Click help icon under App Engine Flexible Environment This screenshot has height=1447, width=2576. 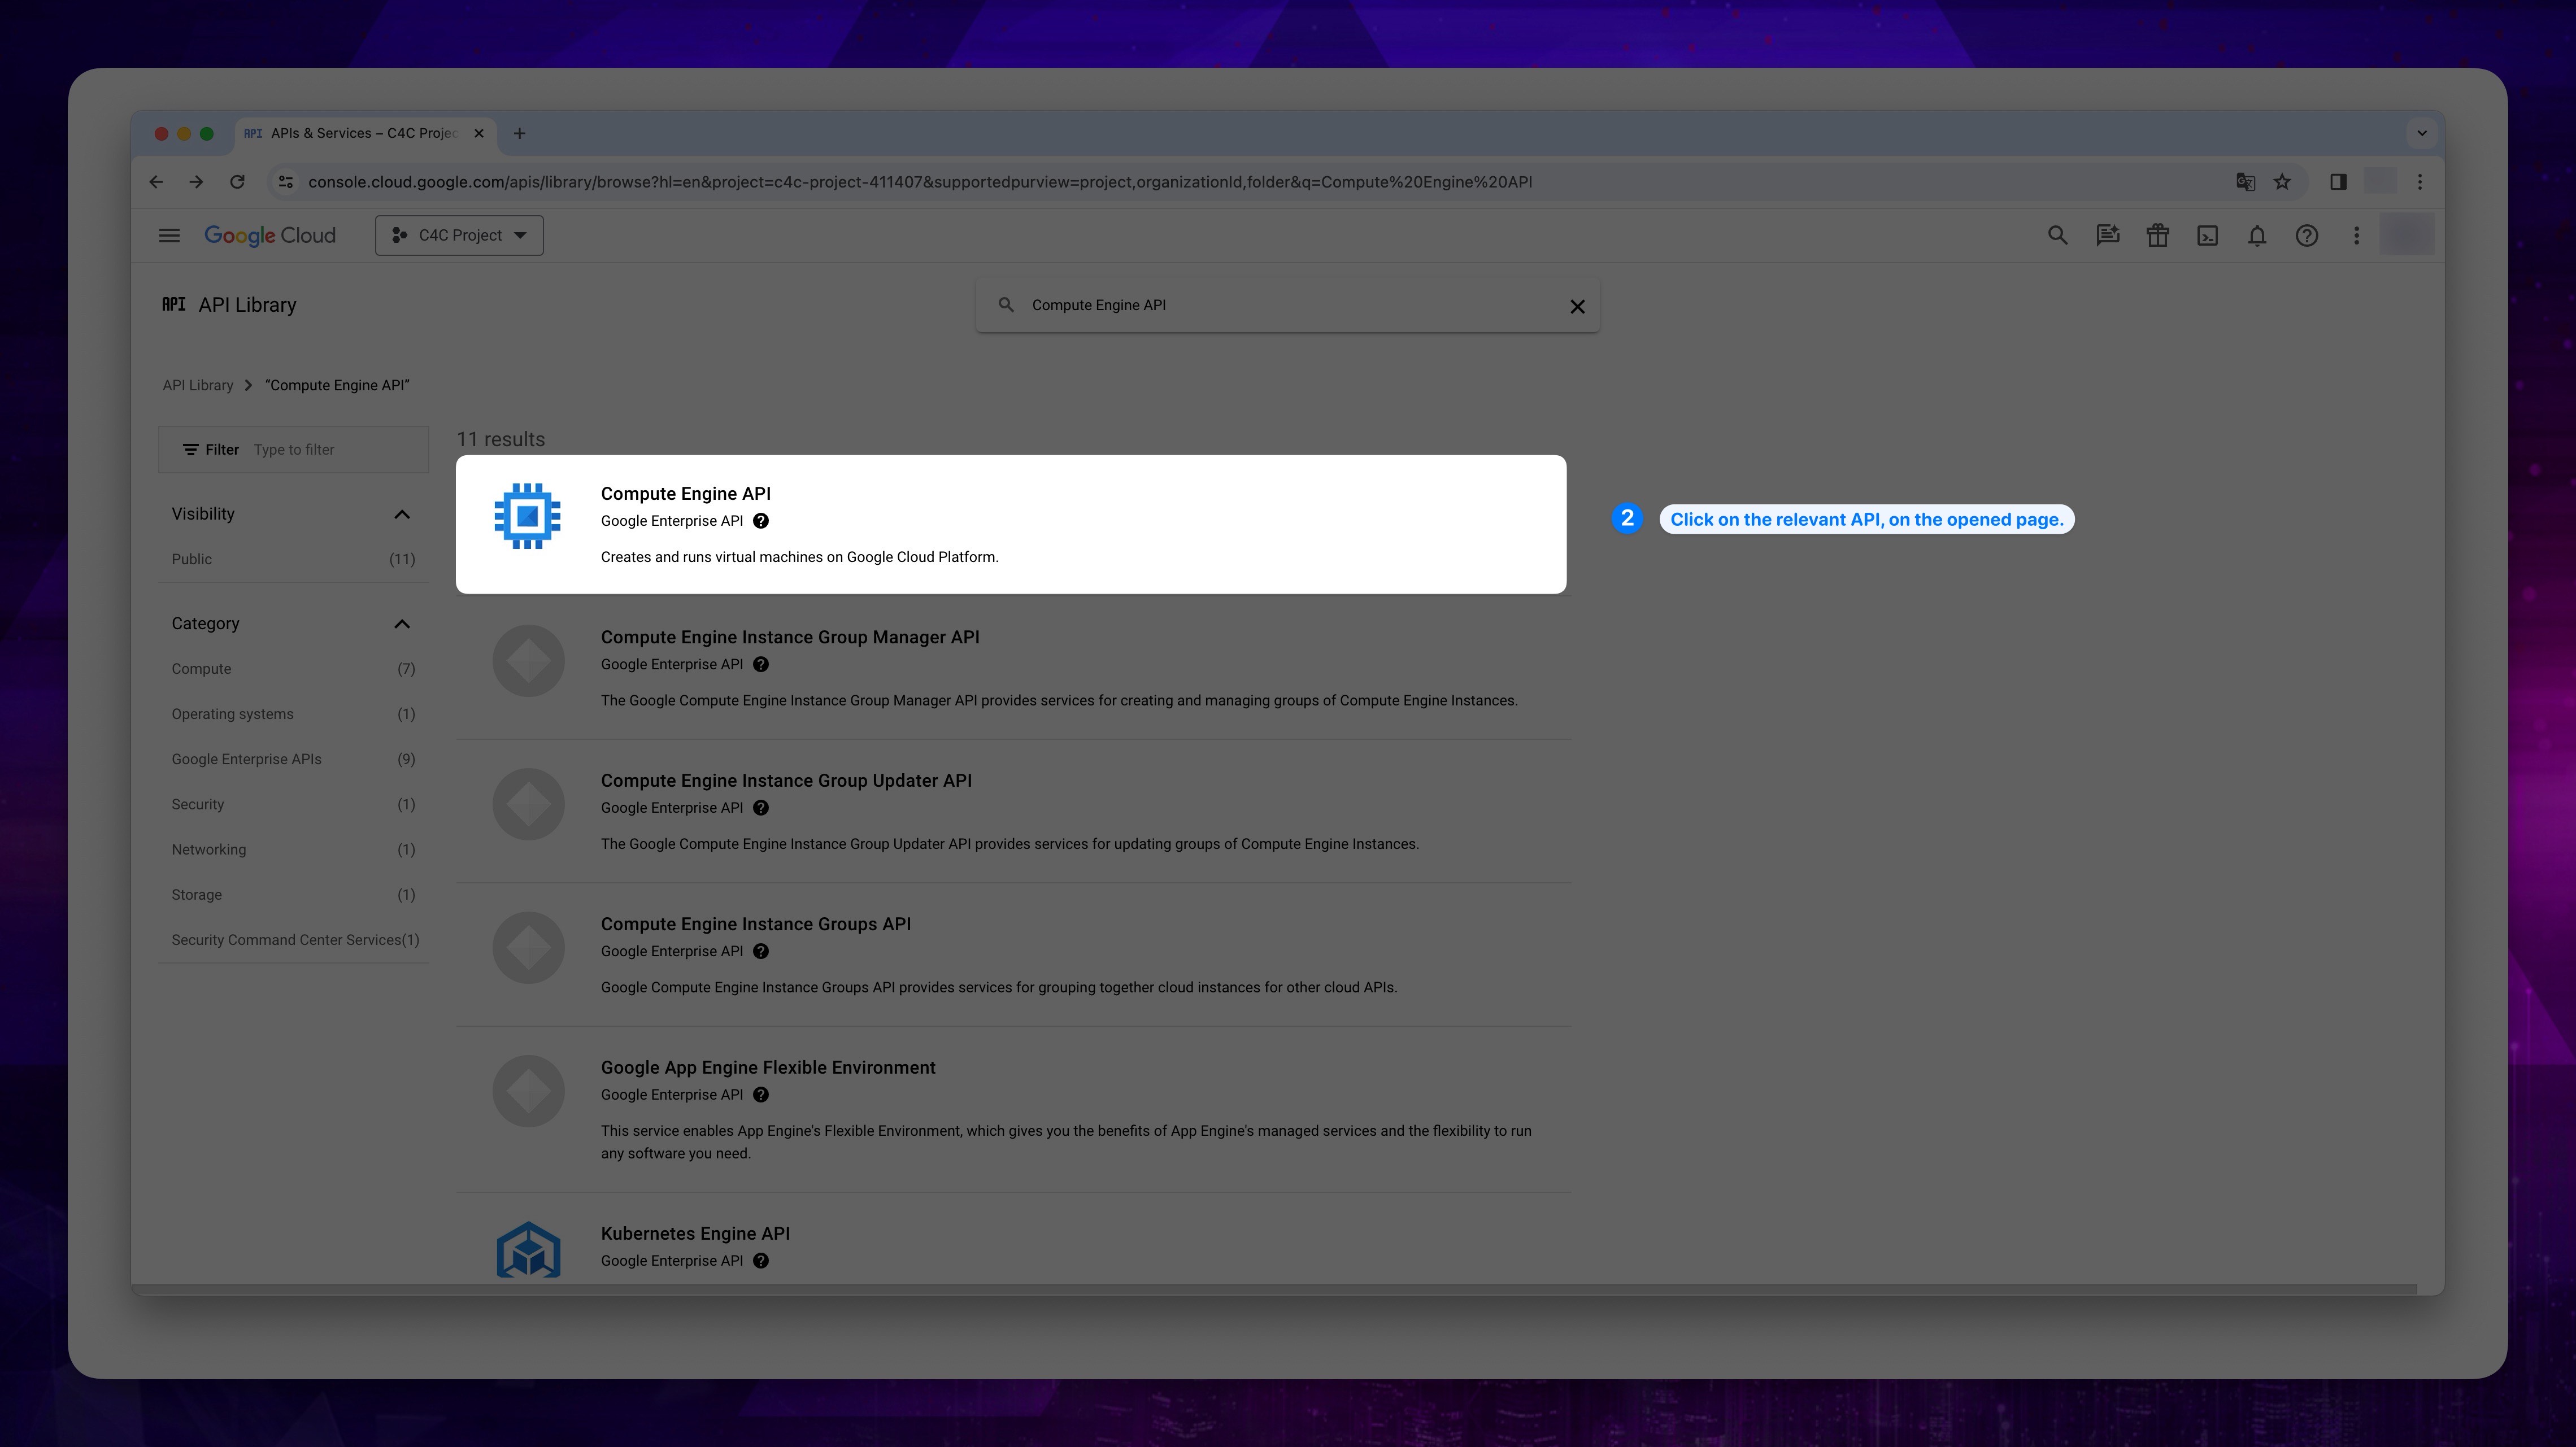pyautogui.click(x=761, y=1095)
